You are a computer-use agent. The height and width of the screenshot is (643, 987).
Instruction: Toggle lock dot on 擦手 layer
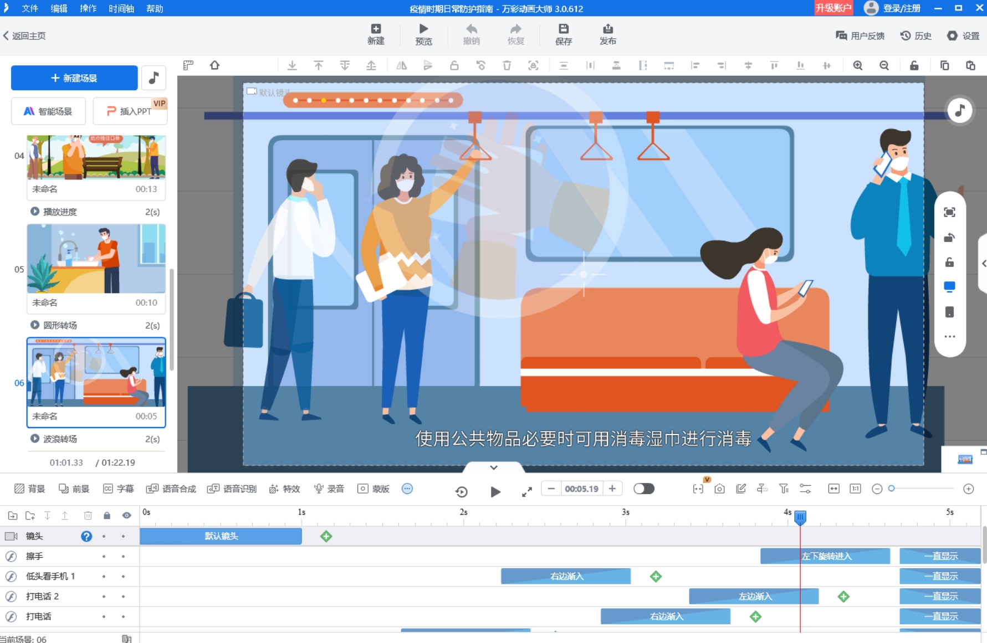(104, 556)
